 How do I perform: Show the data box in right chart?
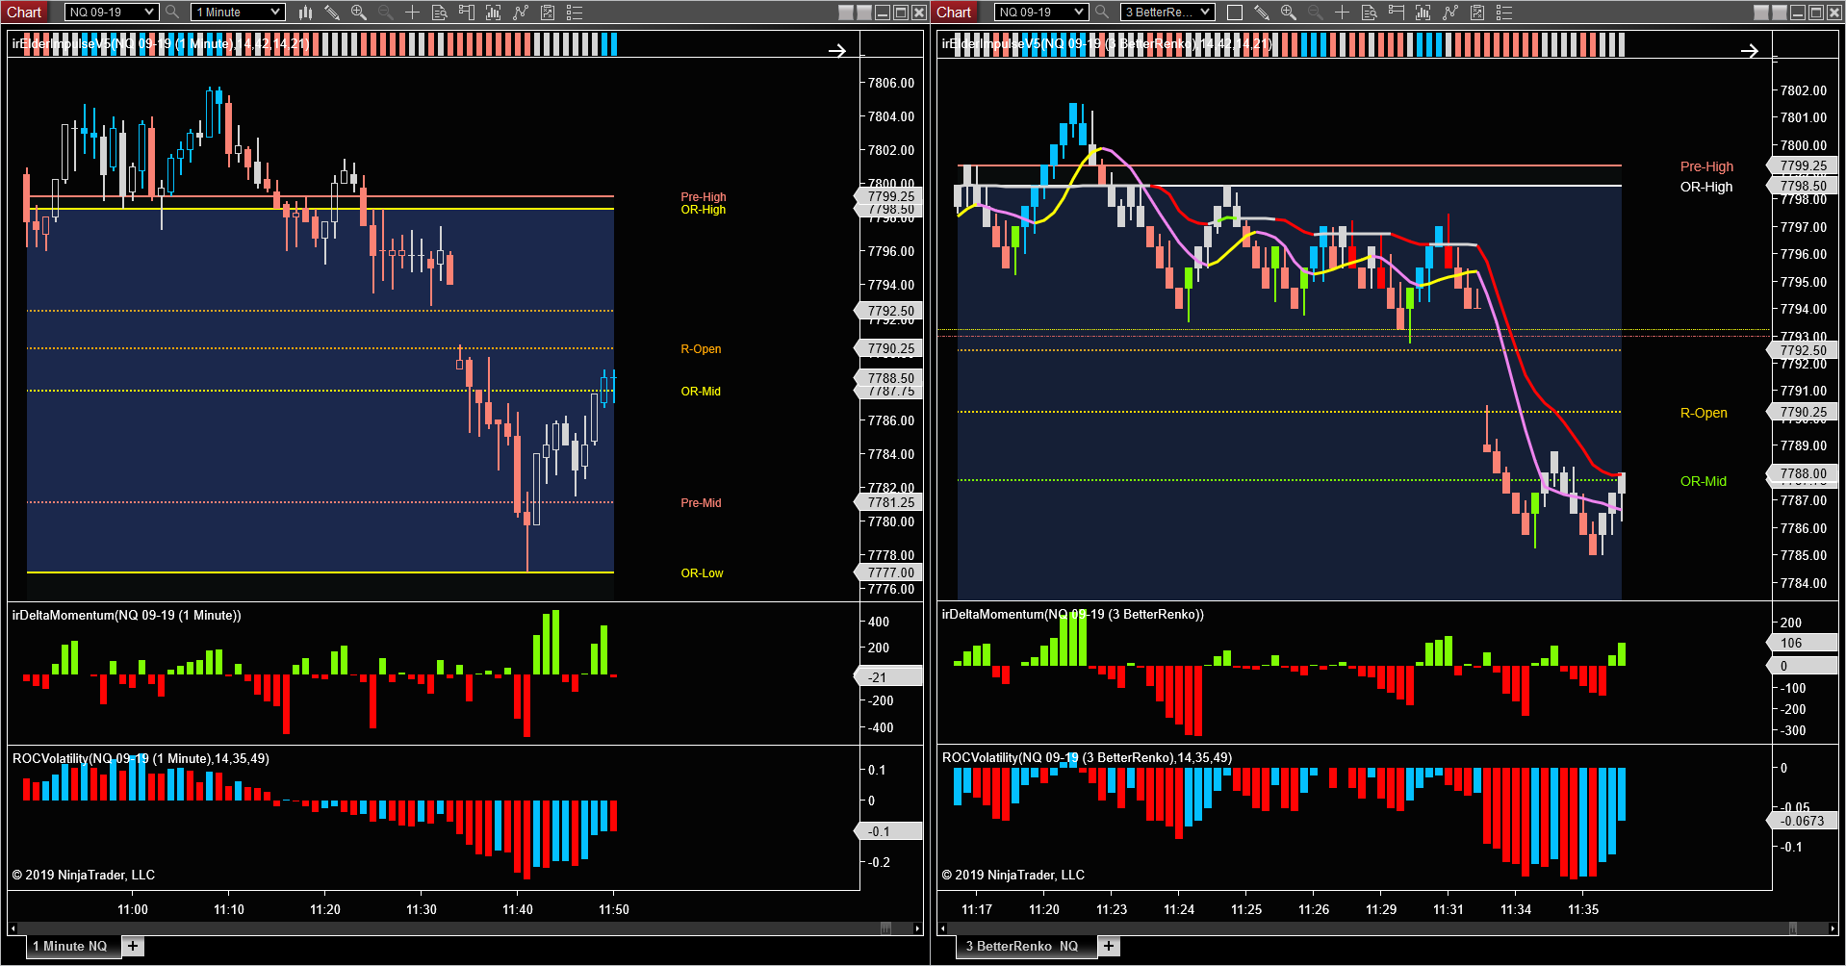click(x=1370, y=13)
